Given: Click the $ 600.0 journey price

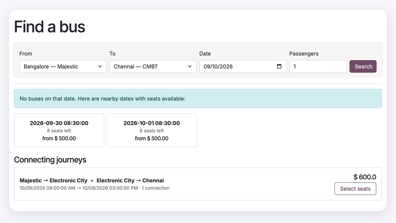Looking at the screenshot, I should (x=365, y=177).
